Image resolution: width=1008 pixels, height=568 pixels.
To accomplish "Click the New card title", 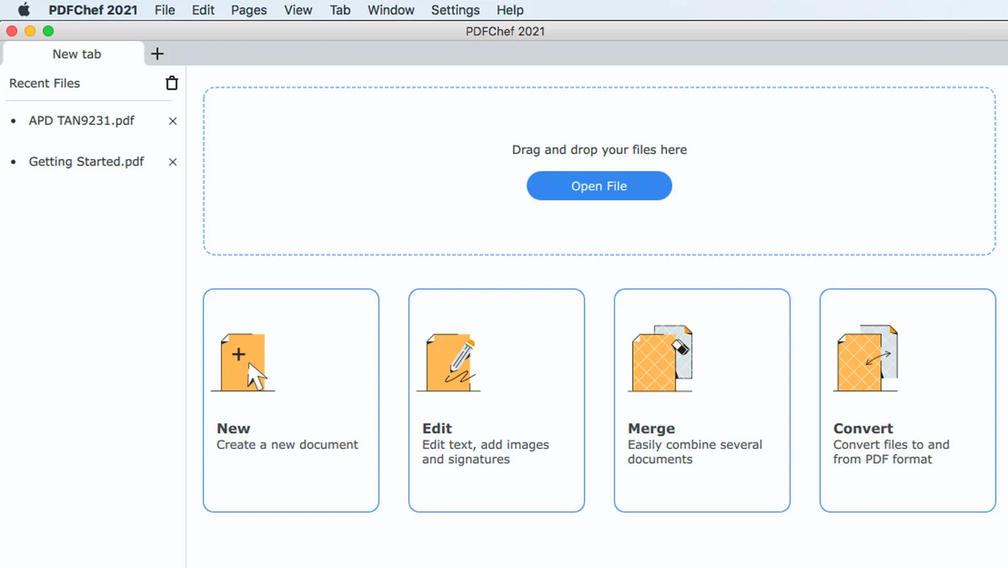I will tap(233, 429).
